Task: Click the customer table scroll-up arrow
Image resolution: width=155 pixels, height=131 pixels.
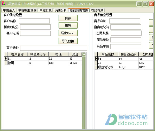Action: click(x=84, y=54)
